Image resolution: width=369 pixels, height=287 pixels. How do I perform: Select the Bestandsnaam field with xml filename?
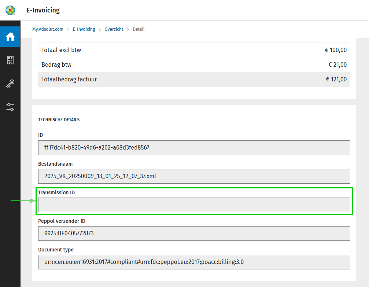[194, 176]
